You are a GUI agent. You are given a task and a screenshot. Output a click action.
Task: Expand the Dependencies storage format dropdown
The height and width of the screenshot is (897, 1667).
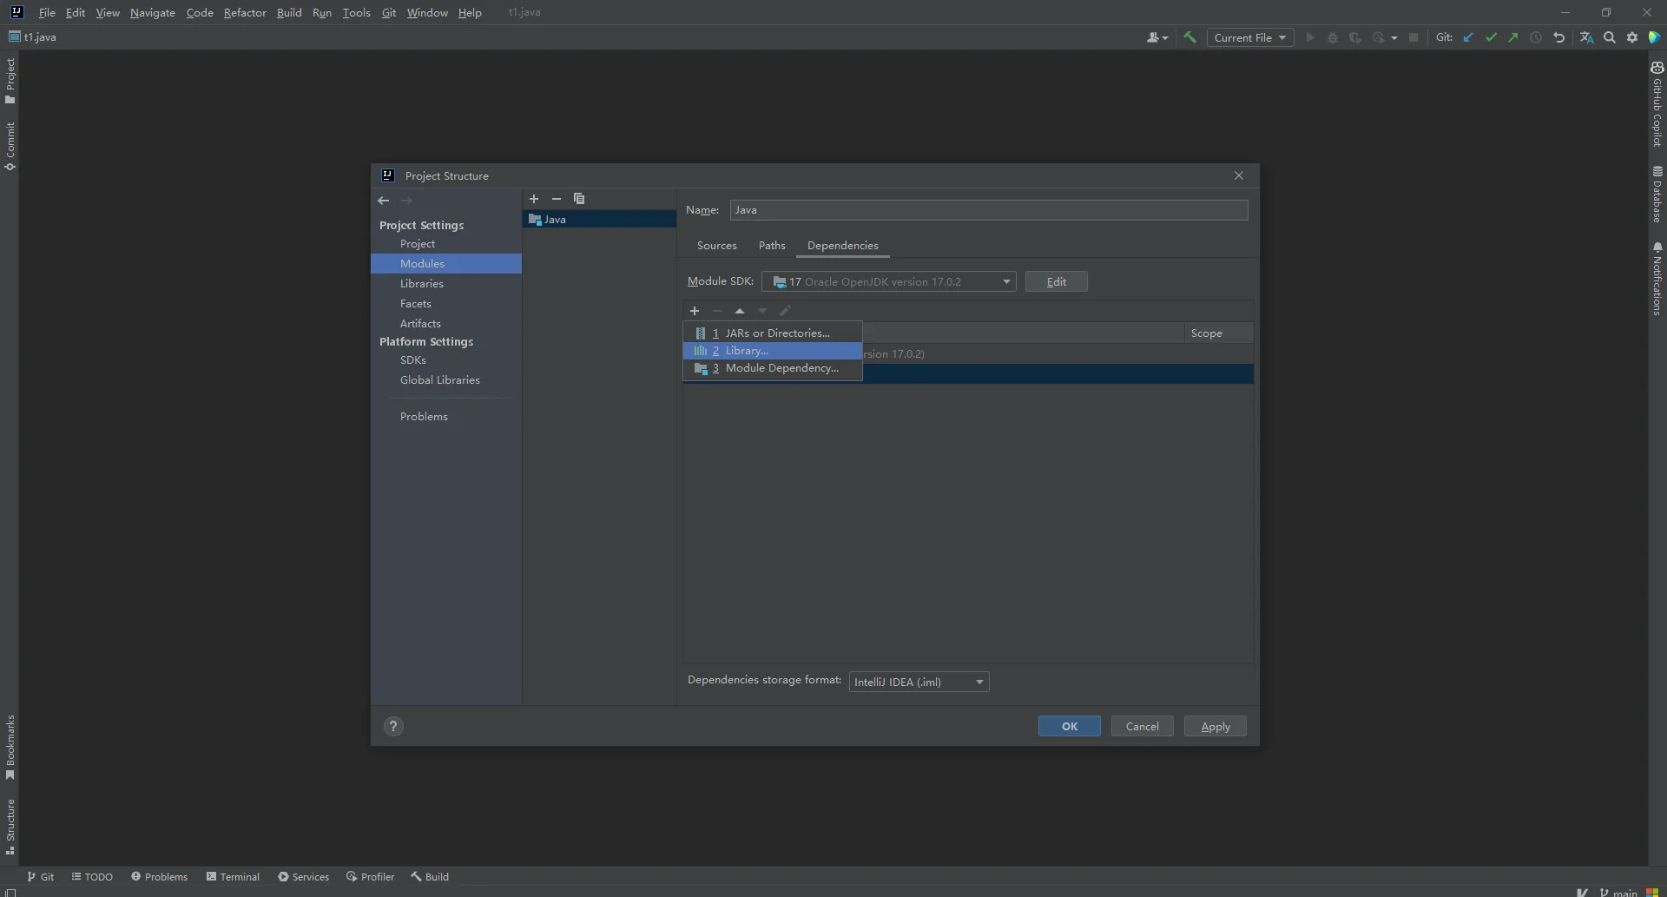919,682
